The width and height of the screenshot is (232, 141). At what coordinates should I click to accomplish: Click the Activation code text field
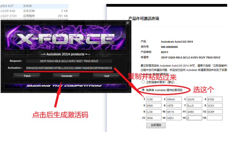click(x=69, y=68)
